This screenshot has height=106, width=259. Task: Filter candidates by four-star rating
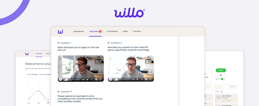pos(209,87)
